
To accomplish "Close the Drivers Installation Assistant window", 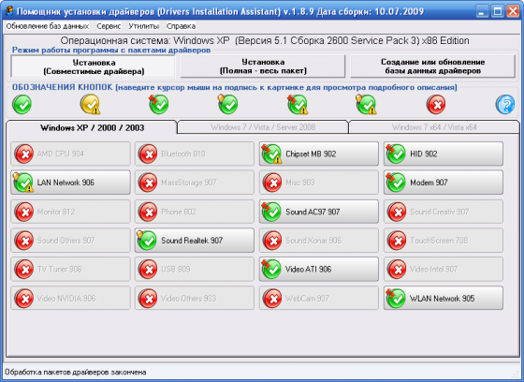I will click(x=513, y=11).
